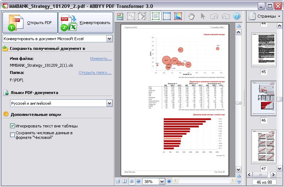
Task: Select page 45 thumbnail
Action: click(263, 50)
